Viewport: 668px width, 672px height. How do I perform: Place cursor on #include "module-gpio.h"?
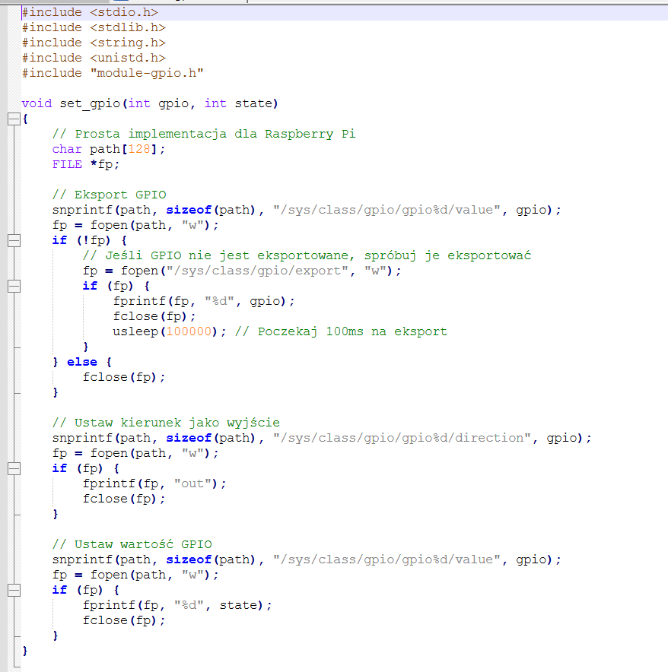(x=113, y=73)
